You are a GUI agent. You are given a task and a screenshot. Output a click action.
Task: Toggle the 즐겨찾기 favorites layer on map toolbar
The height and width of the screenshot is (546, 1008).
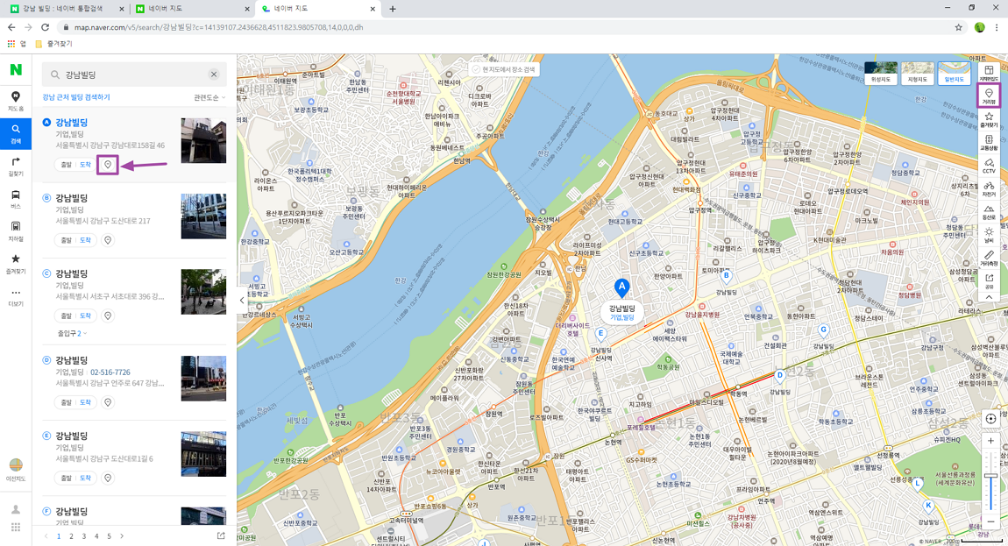tap(989, 119)
